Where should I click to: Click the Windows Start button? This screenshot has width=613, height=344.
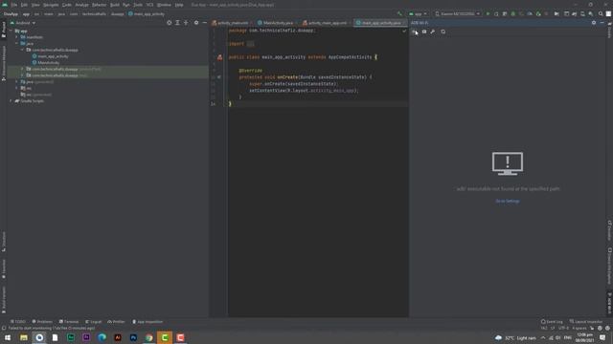click(x=8, y=337)
